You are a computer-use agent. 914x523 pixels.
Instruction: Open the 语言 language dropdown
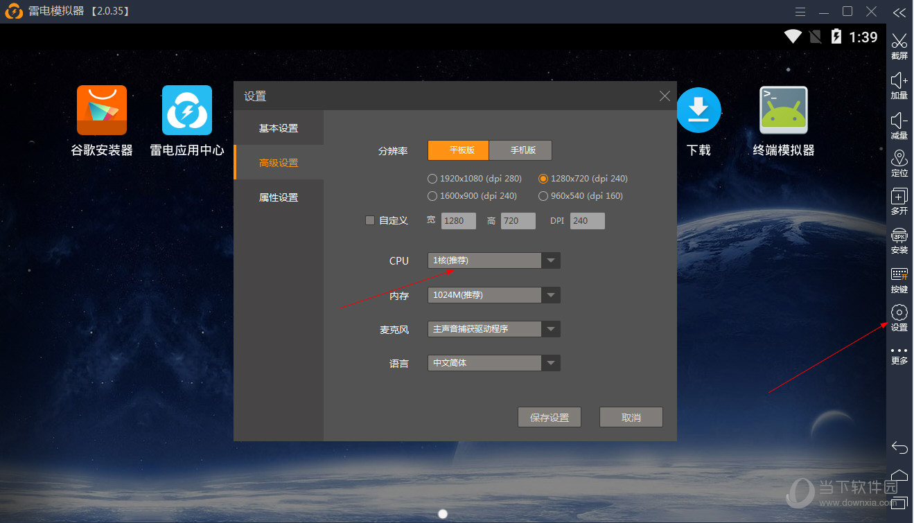coord(550,363)
